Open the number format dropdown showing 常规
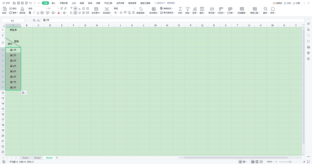 coord(134,9)
